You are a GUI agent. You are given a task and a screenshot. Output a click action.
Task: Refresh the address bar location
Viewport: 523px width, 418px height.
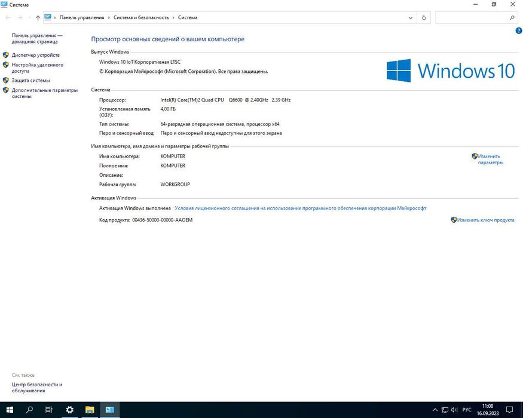(424, 18)
